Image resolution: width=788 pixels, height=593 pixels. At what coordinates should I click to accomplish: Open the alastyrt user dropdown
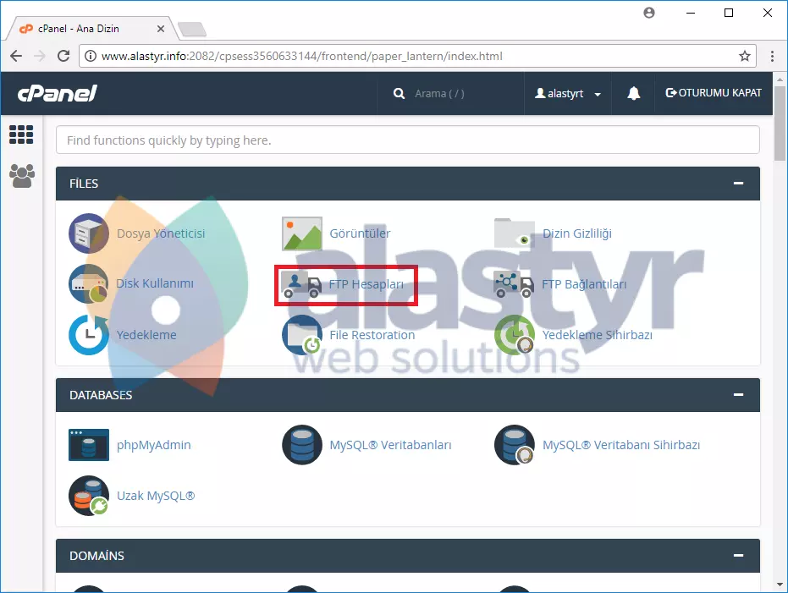click(568, 94)
